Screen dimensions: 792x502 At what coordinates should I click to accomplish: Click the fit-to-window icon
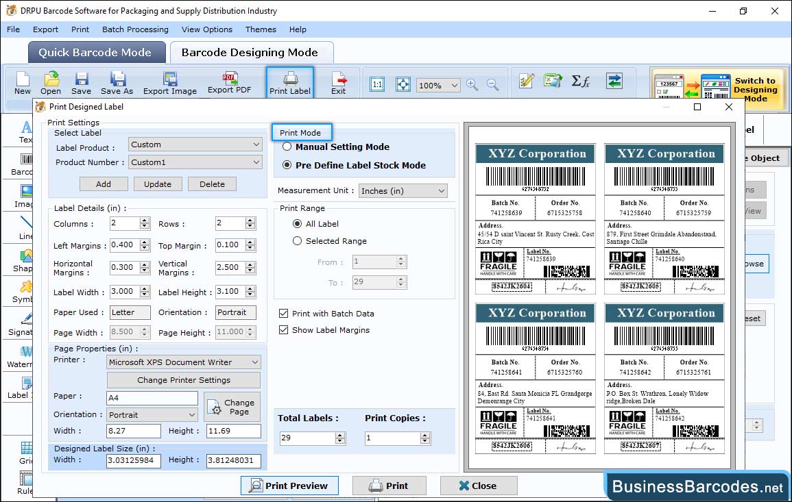click(403, 84)
